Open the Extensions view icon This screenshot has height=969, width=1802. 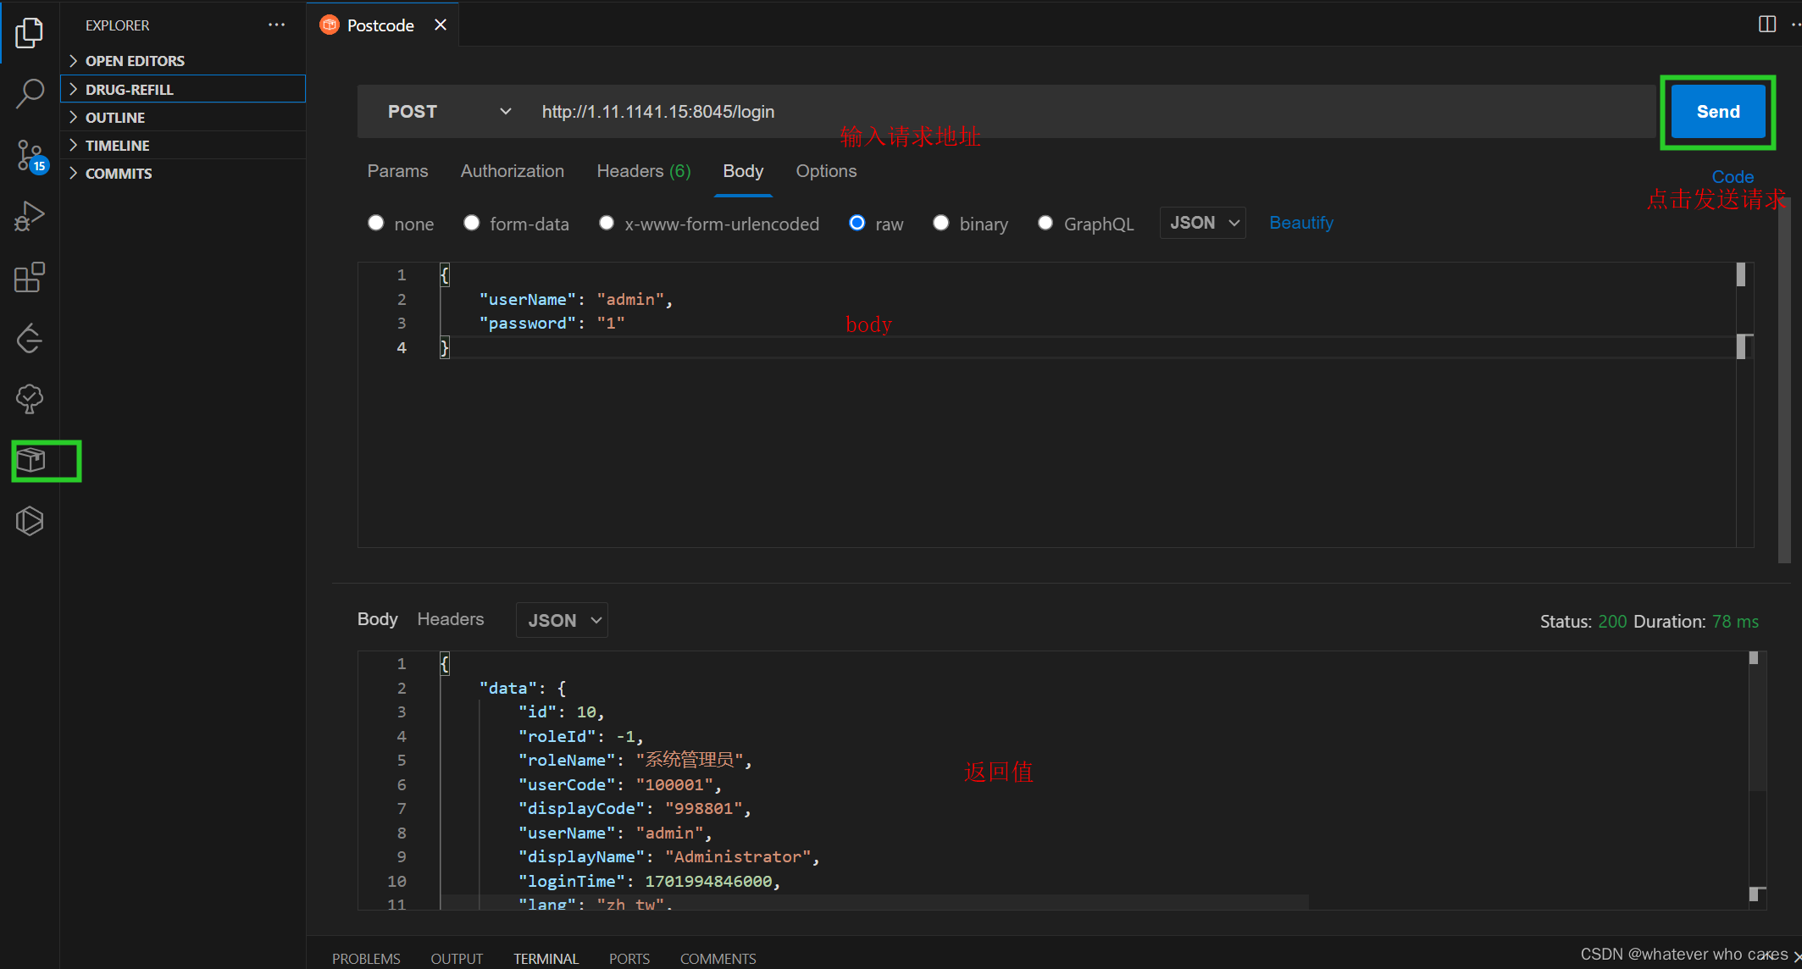point(30,277)
